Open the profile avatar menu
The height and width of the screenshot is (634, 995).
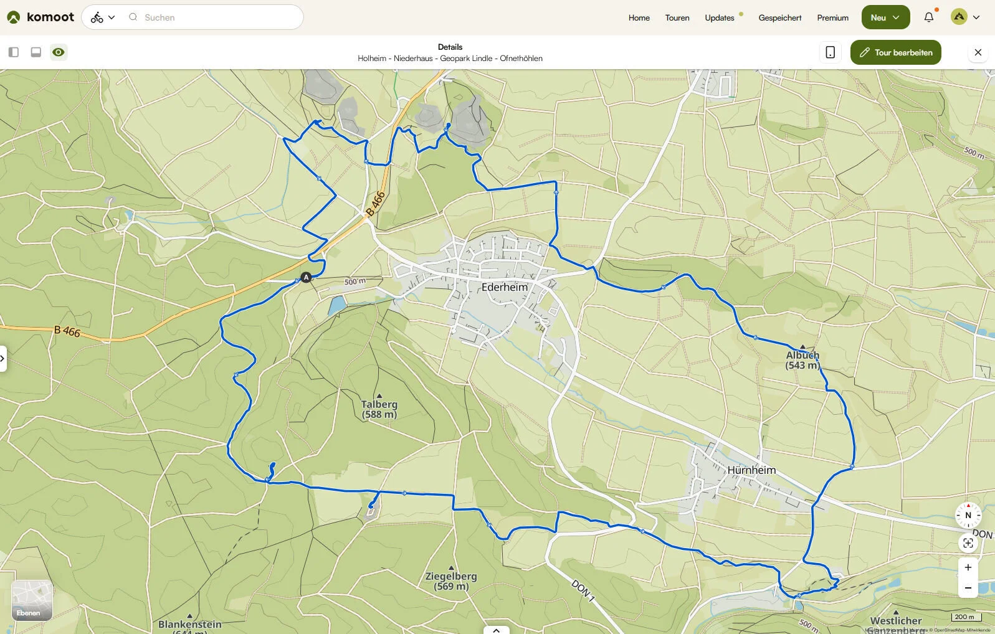964,17
